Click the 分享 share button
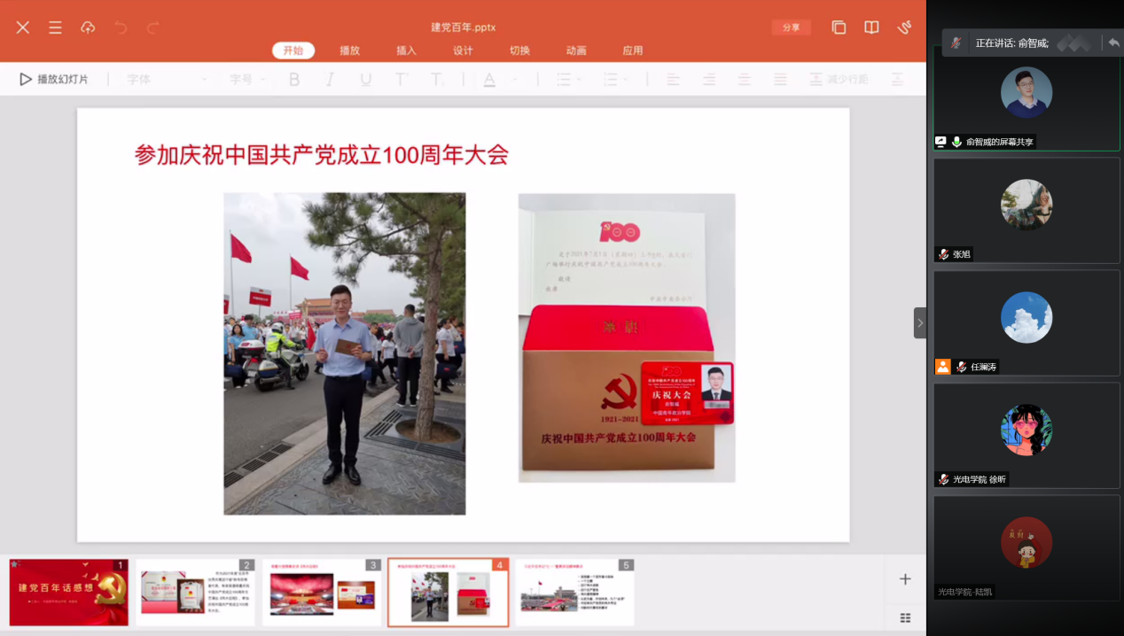 (x=791, y=27)
